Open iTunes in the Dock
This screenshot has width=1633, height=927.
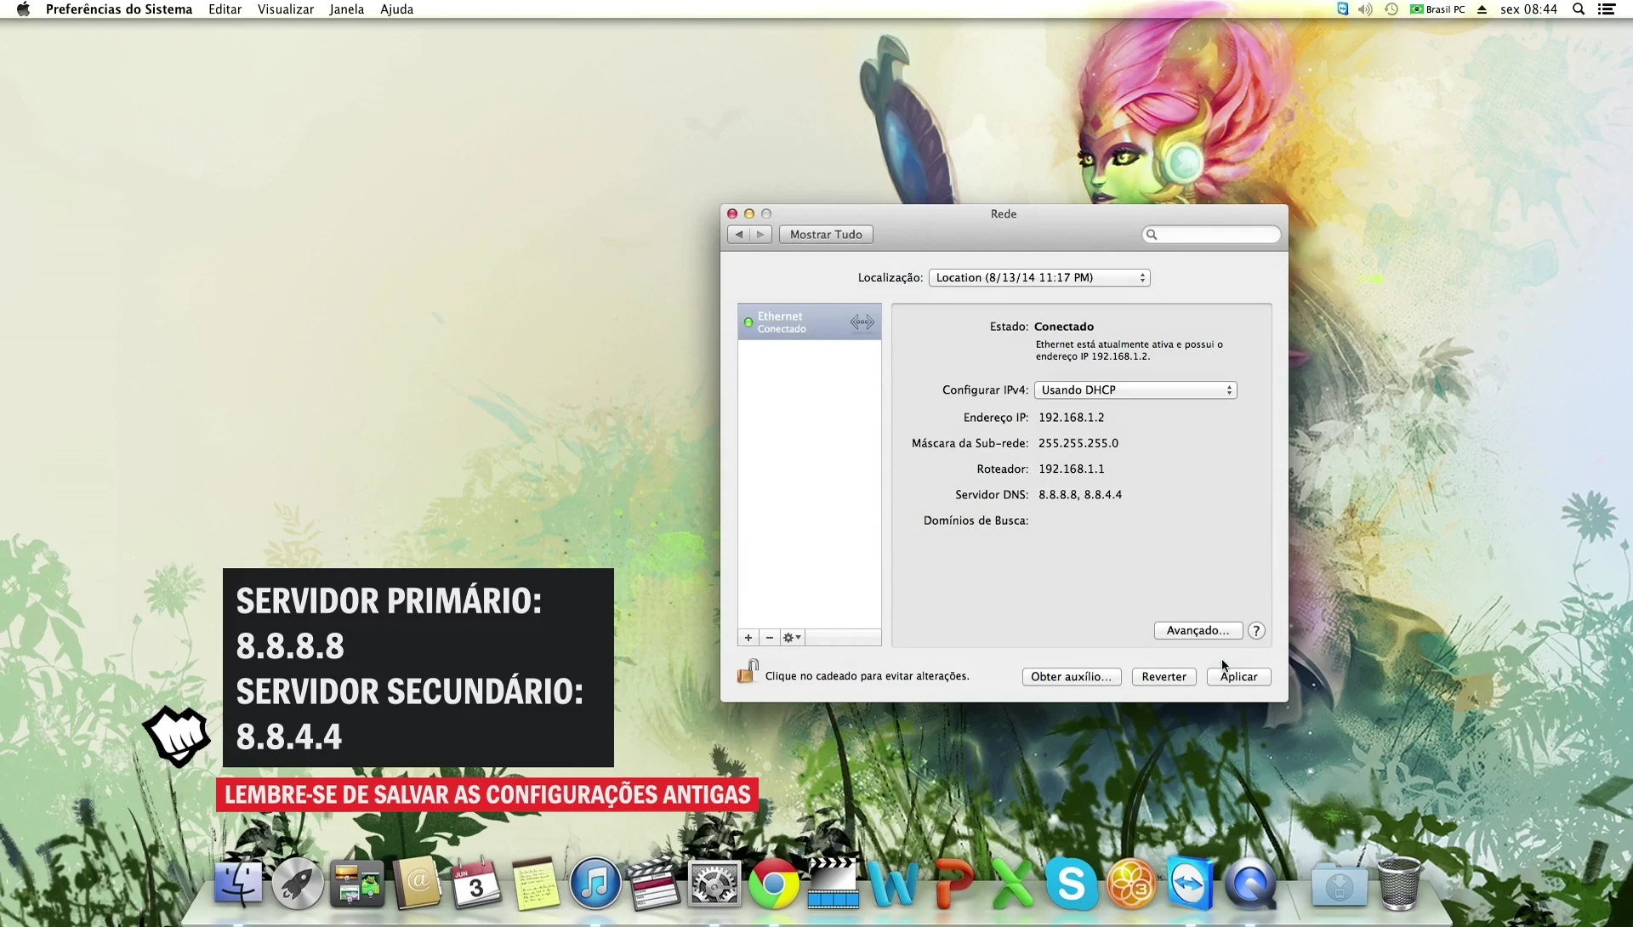[595, 884]
